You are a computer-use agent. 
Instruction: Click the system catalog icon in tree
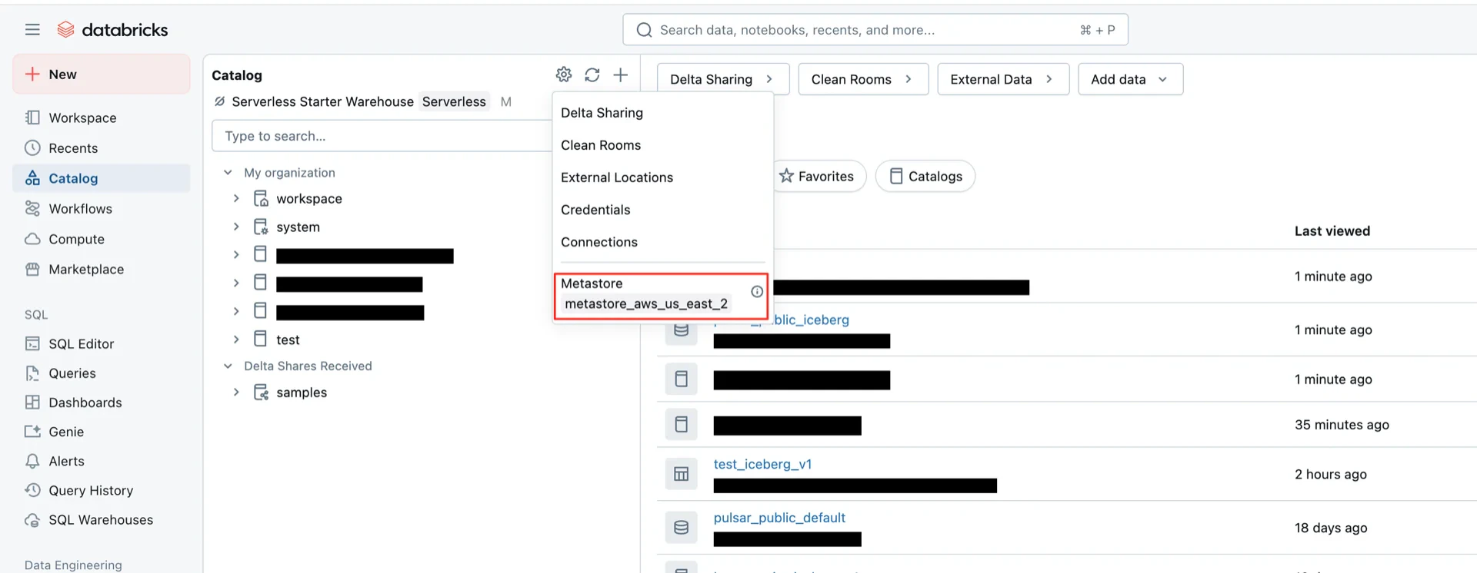pyautogui.click(x=261, y=227)
